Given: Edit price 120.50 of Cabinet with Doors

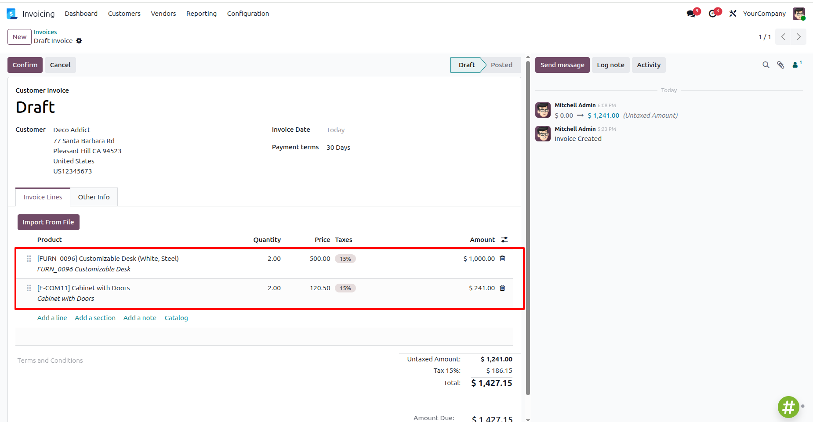Looking at the screenshot, I should [x=320, y=288].
